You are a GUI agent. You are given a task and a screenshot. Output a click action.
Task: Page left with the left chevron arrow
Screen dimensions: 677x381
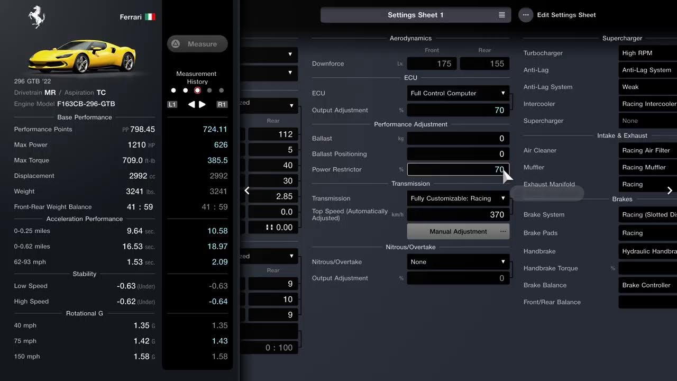point(247,190)
